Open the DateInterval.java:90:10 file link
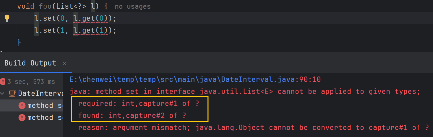The image size is (433, 137). click(x=182, y=79)
